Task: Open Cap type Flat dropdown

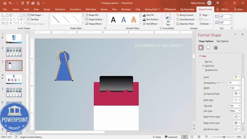Action: 235,106
